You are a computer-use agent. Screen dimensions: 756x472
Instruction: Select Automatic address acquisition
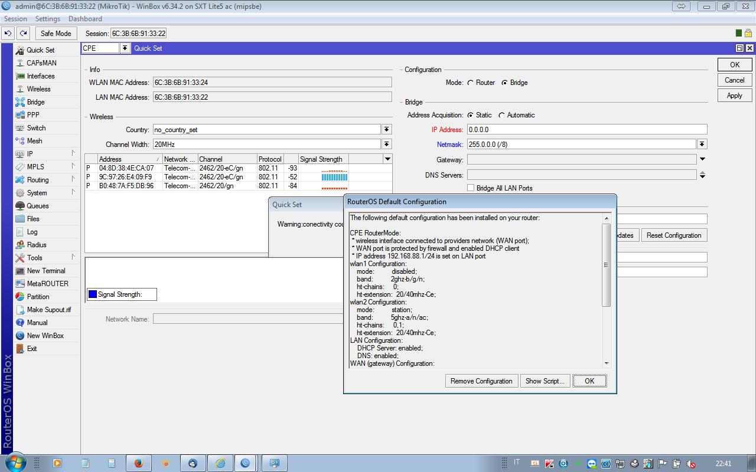[x=502, y=115]
